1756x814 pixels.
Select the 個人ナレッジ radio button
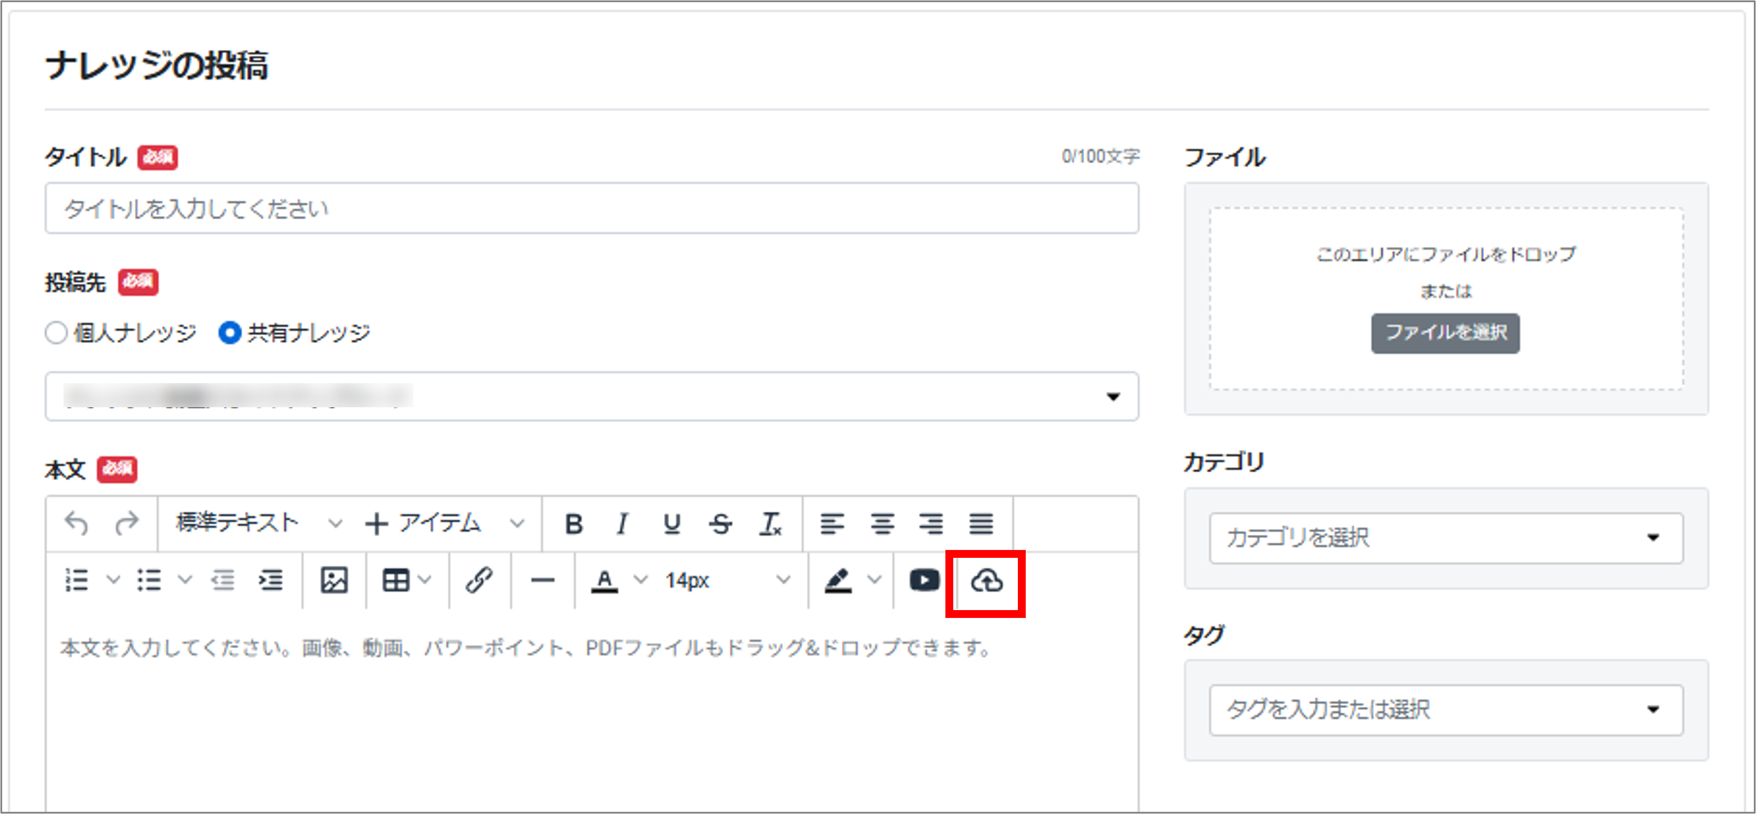57,333
